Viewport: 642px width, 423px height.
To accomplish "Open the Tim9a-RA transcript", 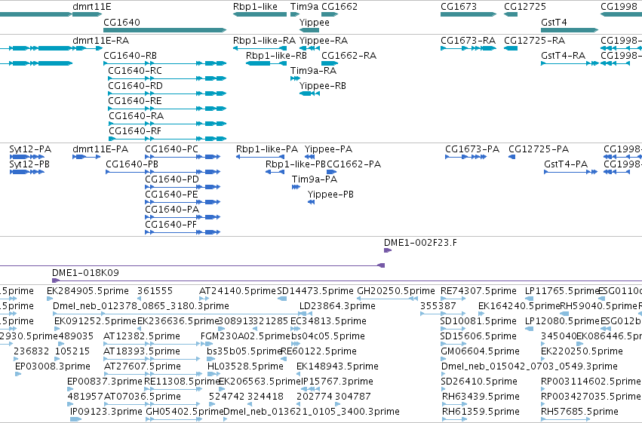I will coord(313,71).
